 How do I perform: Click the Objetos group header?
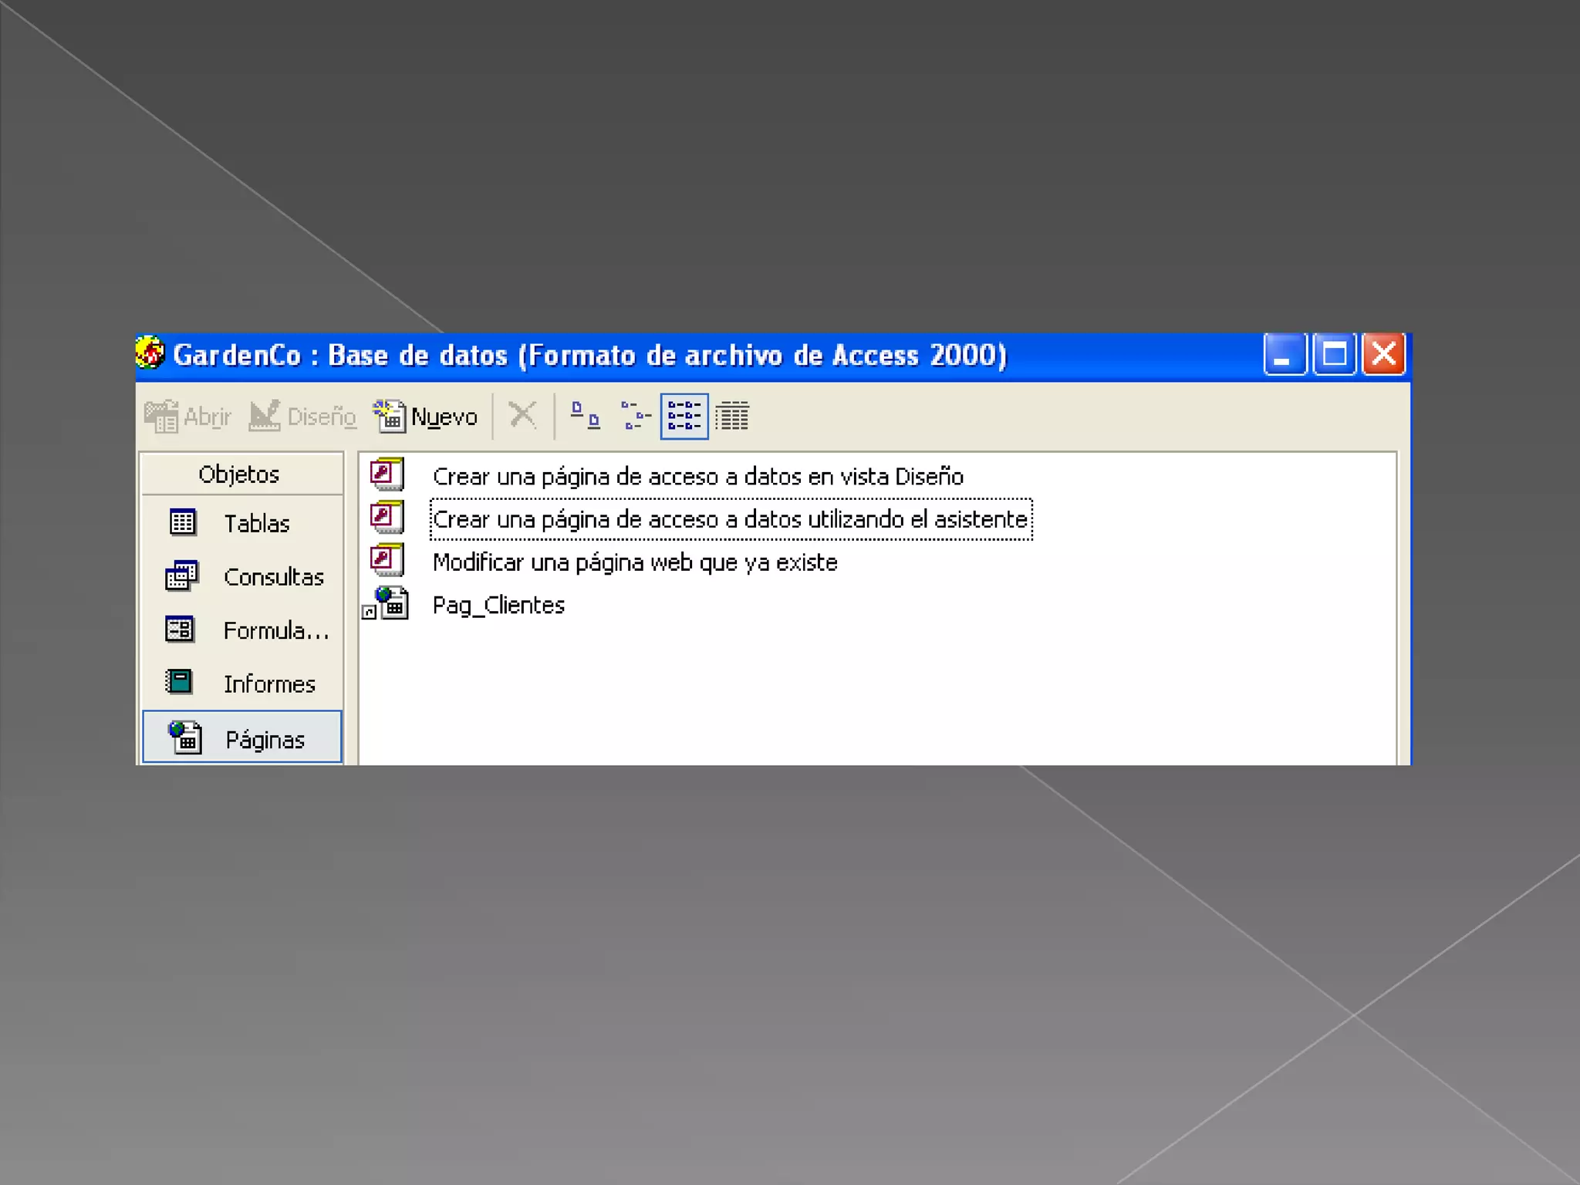click(x=242, y=474)
